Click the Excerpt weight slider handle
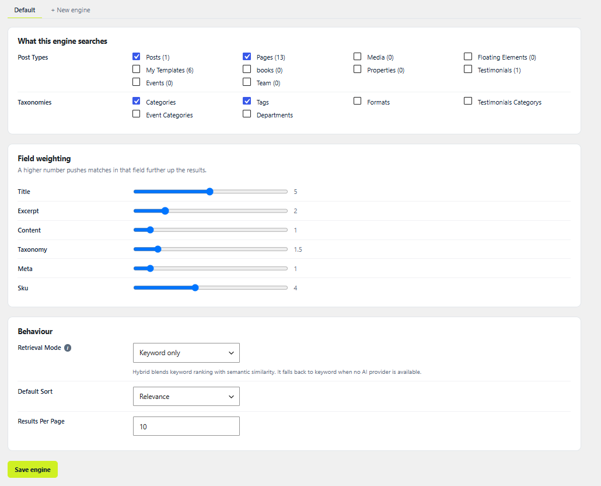The width and height of the screenshot is (601, 486). tap(165, 211)
